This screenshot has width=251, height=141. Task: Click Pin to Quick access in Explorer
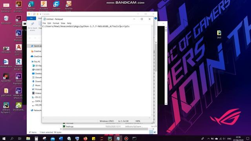pyautogui.click(x=33, y=26)
